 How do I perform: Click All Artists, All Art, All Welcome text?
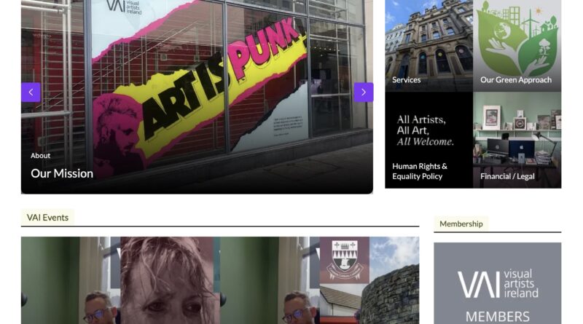click(x=425, y=130)
